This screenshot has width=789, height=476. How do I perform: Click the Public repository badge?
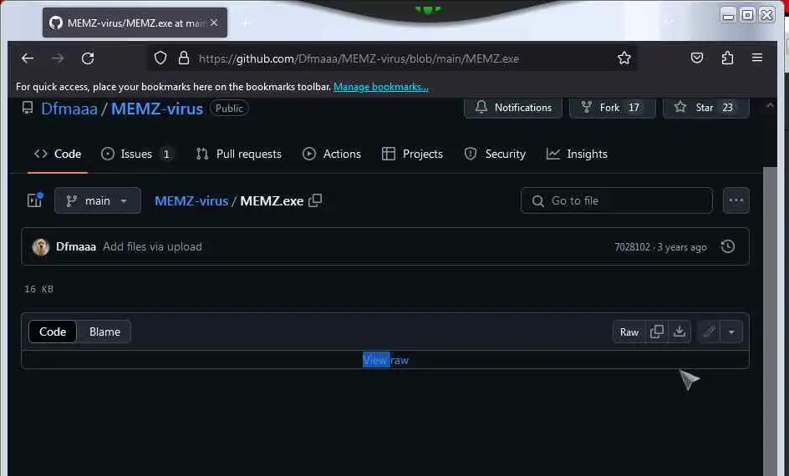click(229, 108)
